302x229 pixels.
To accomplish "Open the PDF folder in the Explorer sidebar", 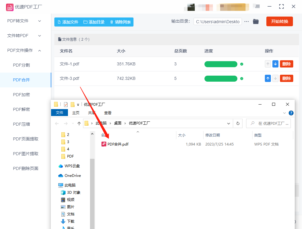I will (67, 156).
